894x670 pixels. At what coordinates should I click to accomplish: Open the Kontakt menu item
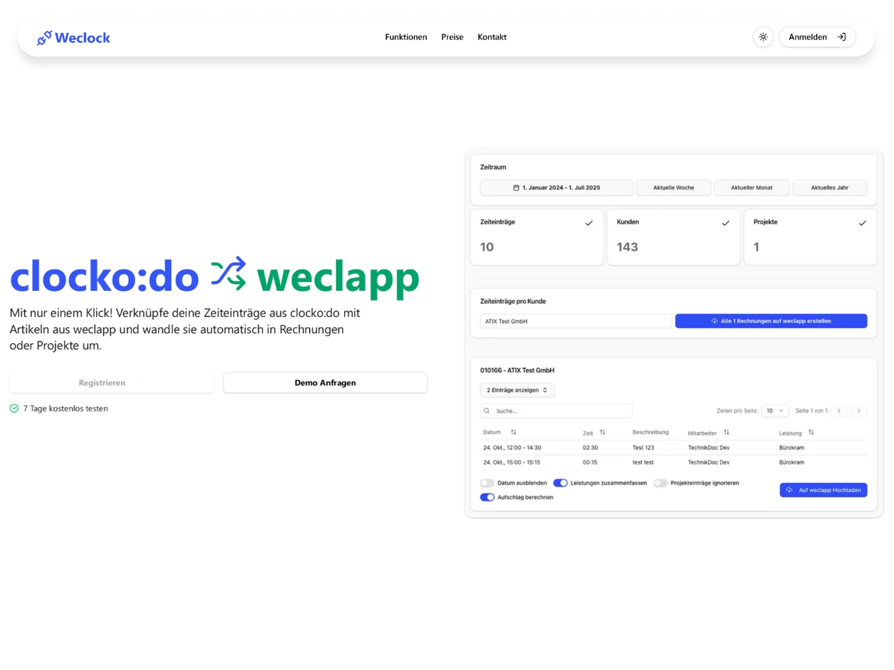pyautogui.click(x=492, y=37)
